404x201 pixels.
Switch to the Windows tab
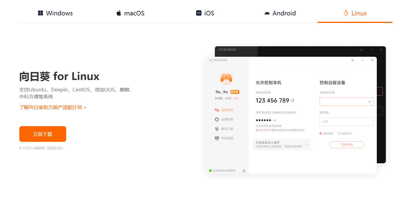[56, 13]
